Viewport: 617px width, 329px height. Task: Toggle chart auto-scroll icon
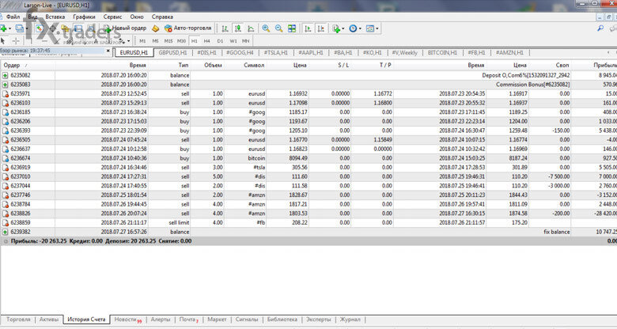[308, 28]
